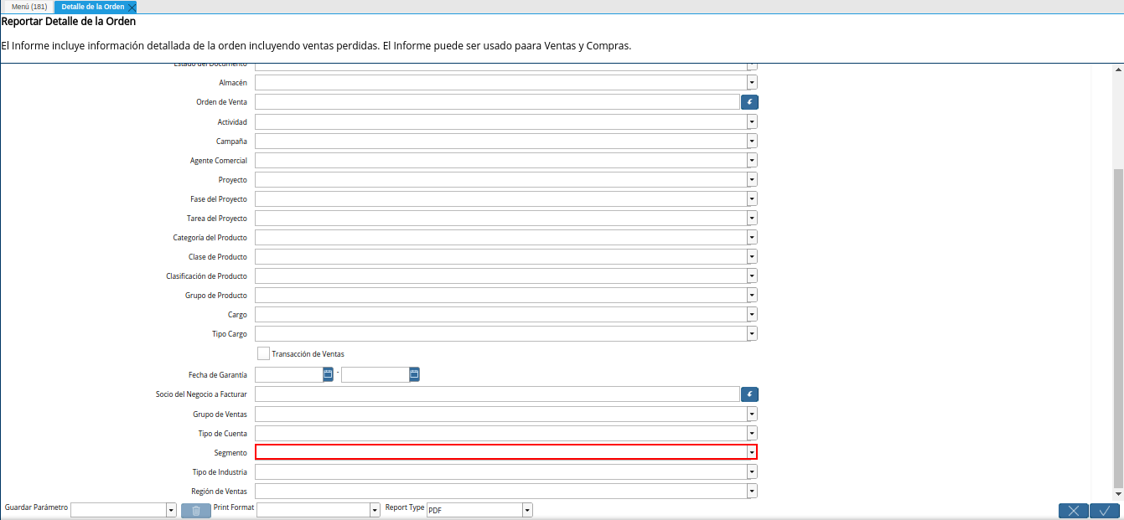Click the checkmark button to run report
Screen dimensions: 1124x520
pyautogui.click(x=1105, y=511)
